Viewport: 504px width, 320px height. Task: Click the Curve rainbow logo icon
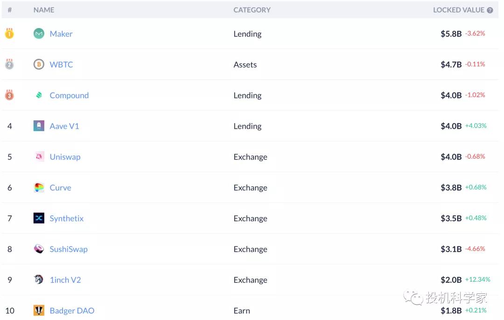[39, 188]
